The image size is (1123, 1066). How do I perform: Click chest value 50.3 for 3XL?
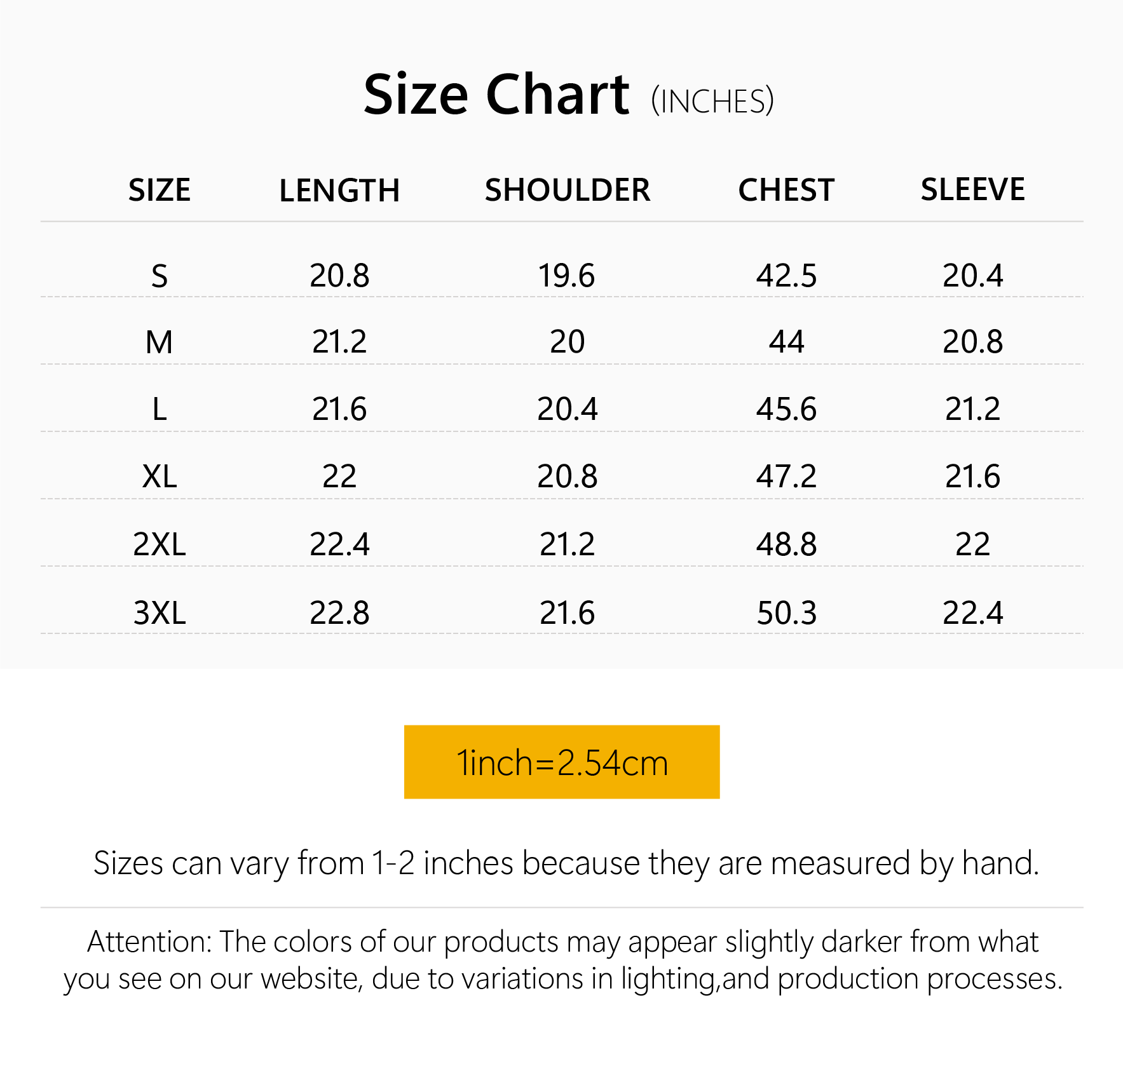786,613
